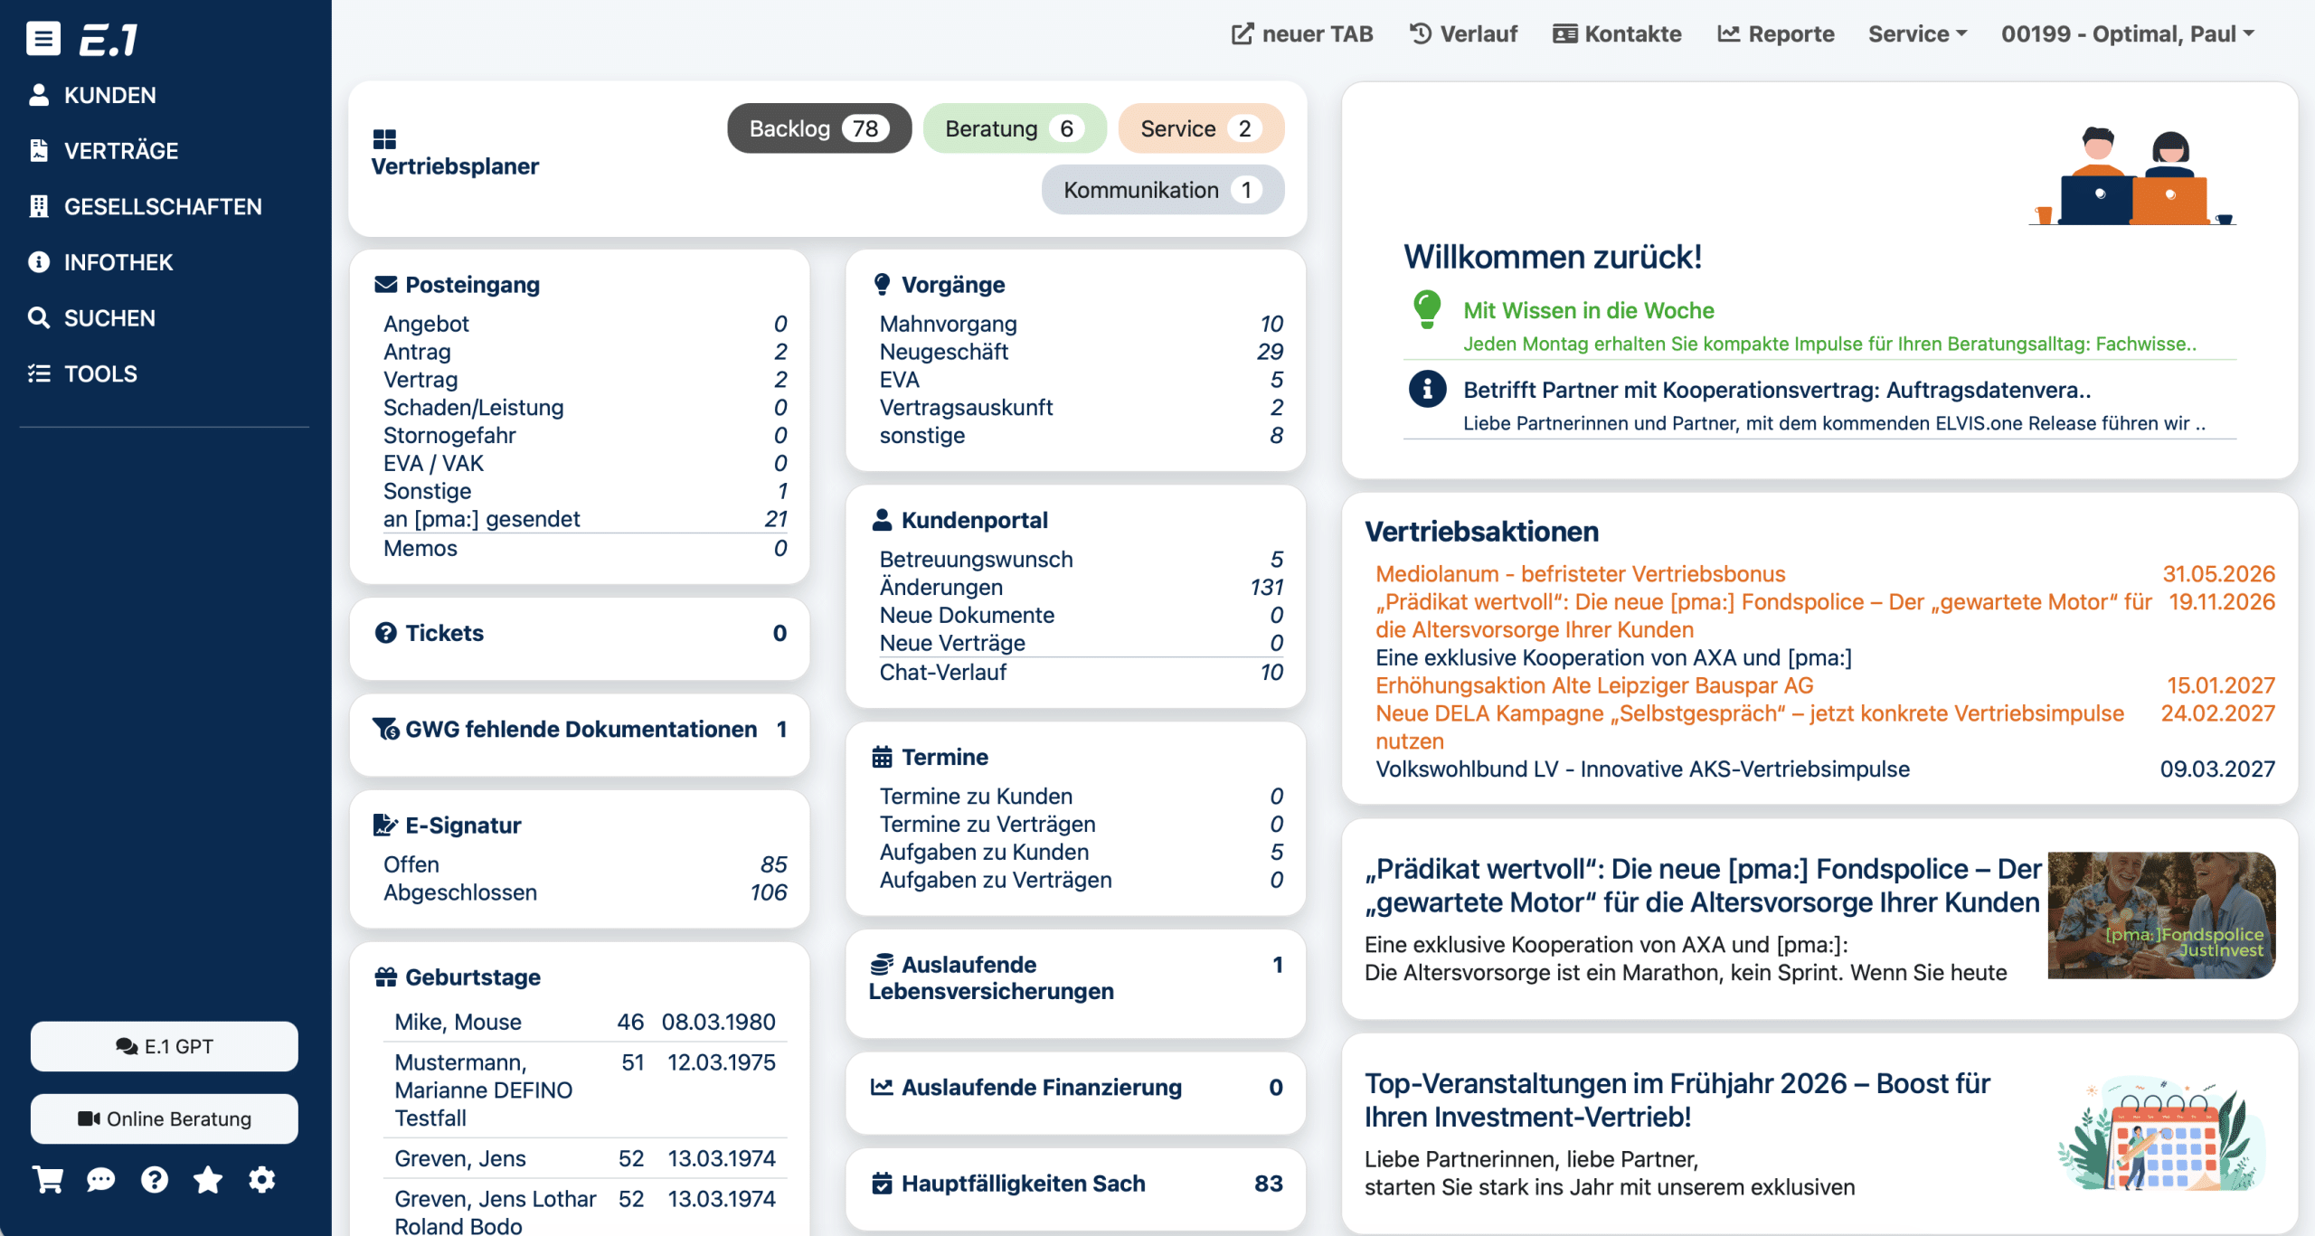Expand the Service dropdown menu
2315x1236 pixels.
coord(1917,34)
